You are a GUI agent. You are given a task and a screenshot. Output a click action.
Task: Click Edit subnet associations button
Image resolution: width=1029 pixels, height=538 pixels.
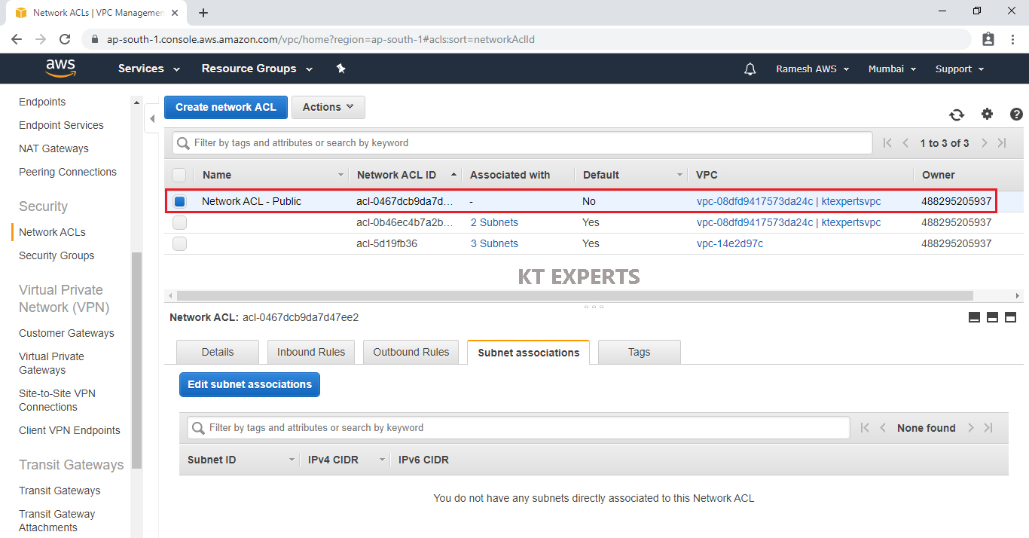[x=249, y=384]
